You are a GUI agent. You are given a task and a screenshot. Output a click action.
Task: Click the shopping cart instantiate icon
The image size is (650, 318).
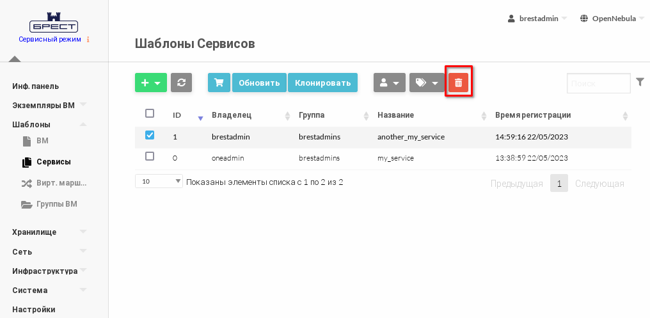pyautogui.click(x=219, y=83)
